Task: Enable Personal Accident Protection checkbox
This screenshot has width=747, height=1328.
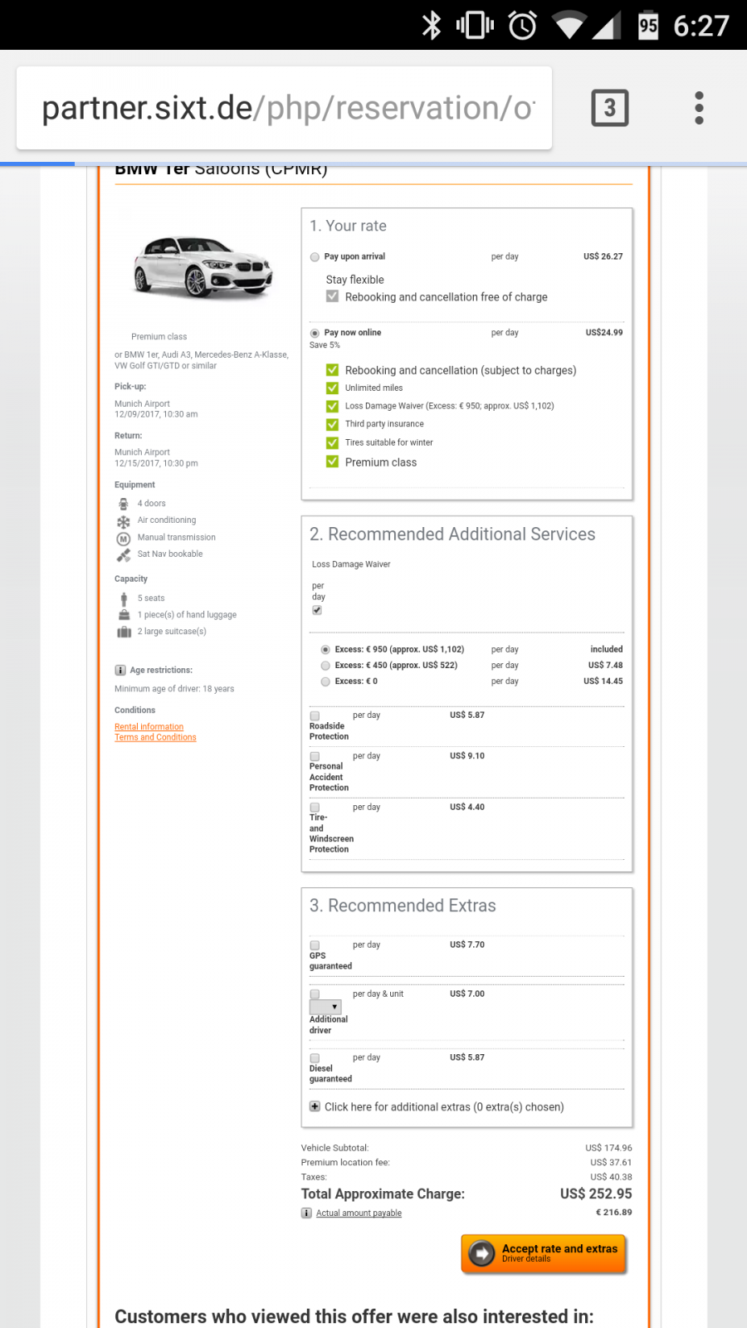Action: pyautogui.click(x=315, y=756)
